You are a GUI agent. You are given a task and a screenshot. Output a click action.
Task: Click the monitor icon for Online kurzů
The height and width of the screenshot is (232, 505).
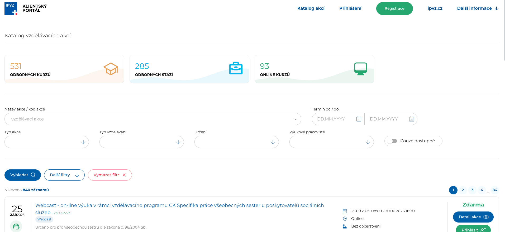(x=360, y=69)
